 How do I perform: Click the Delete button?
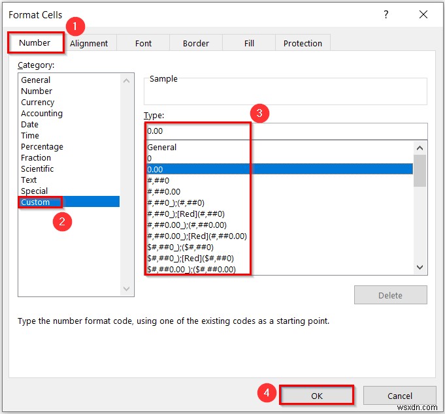390,295
